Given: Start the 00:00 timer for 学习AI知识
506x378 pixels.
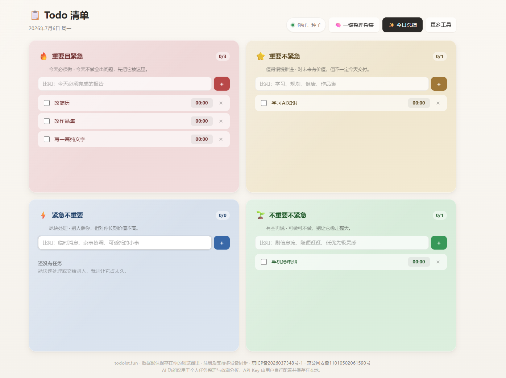Looking at the screenshot, I should pos(419,103).
